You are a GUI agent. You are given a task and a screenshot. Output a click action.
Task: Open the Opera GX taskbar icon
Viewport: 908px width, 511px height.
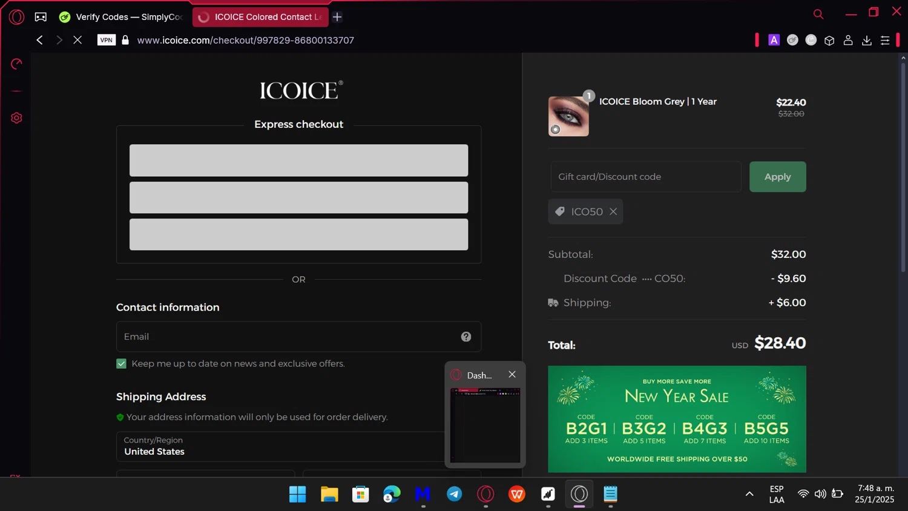pos(485,494)
